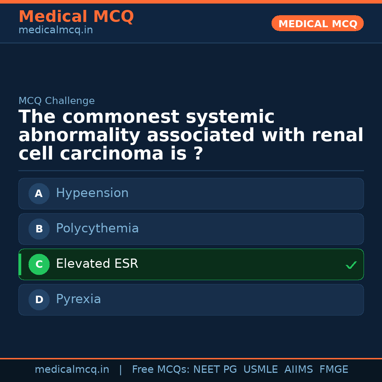Click the MCQ Challenge label
Viewport: 382px width, 382px height.
[57, 101]
